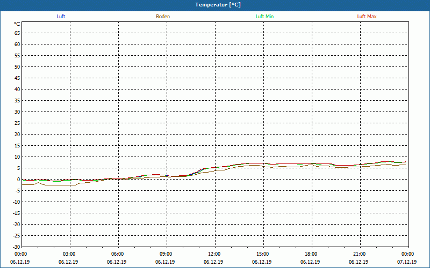Click the 07.12.19 date label
430x268 pixels.
pos(407,262)
